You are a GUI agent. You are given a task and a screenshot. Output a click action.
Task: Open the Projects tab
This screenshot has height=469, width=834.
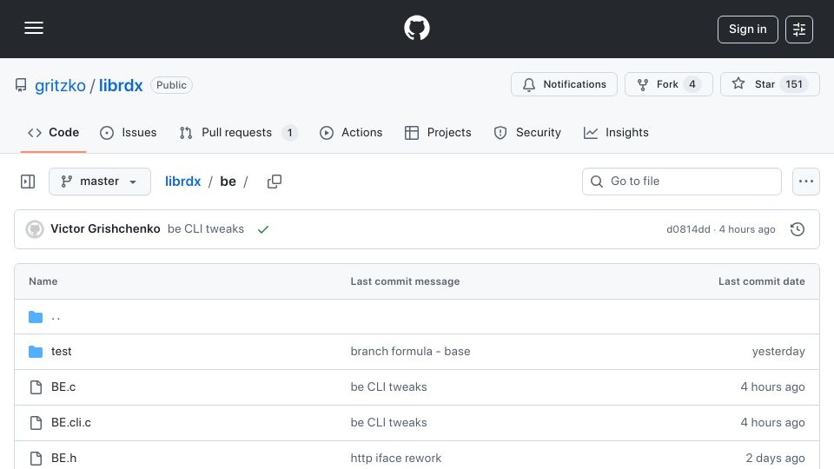click(438, 132)
